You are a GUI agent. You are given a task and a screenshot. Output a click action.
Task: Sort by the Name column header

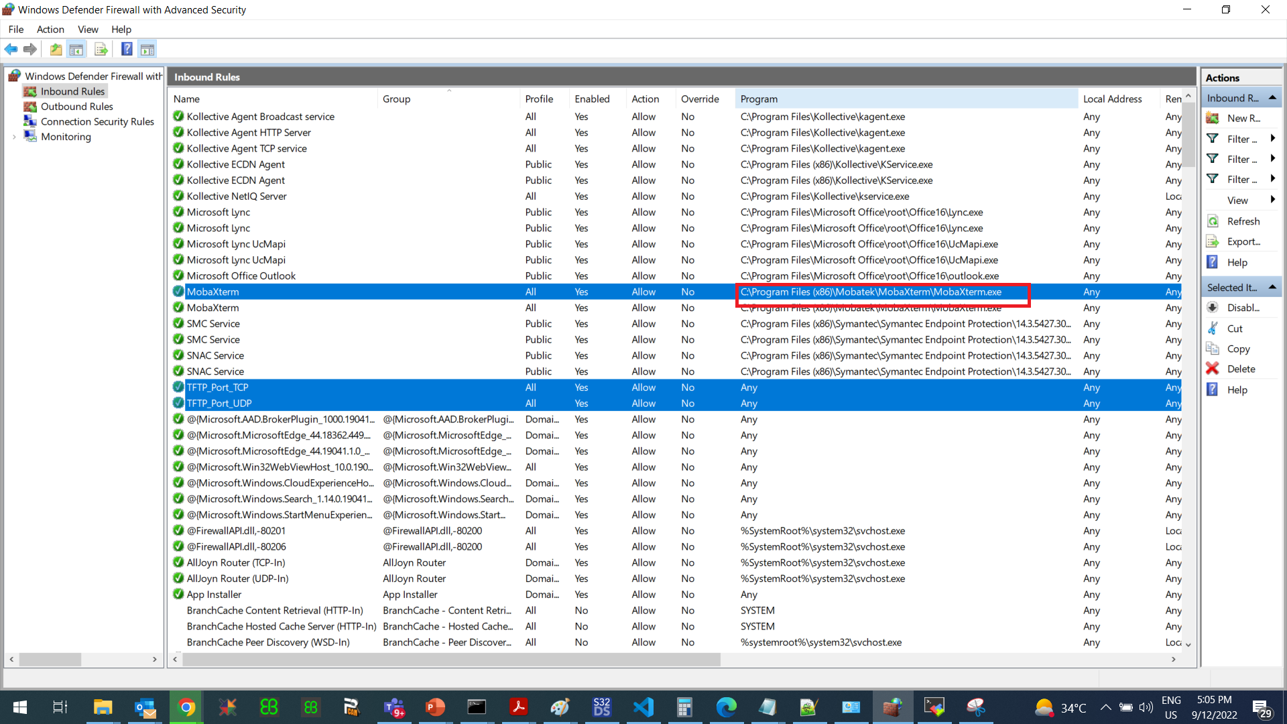click(273, 99)
